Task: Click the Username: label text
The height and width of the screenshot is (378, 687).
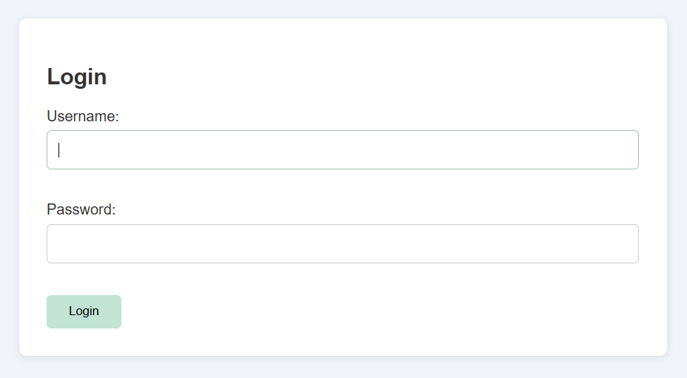Action: (x=83, y=116)
